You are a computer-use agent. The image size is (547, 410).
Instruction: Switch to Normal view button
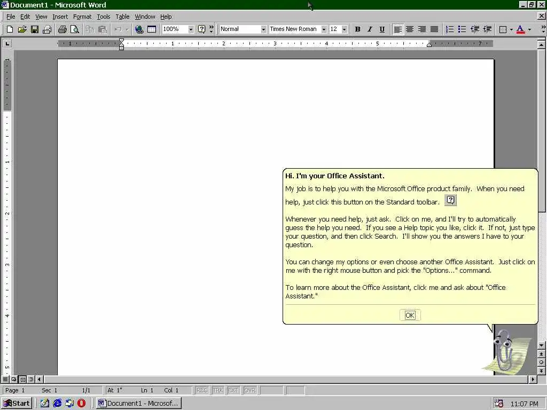(5, 379)
